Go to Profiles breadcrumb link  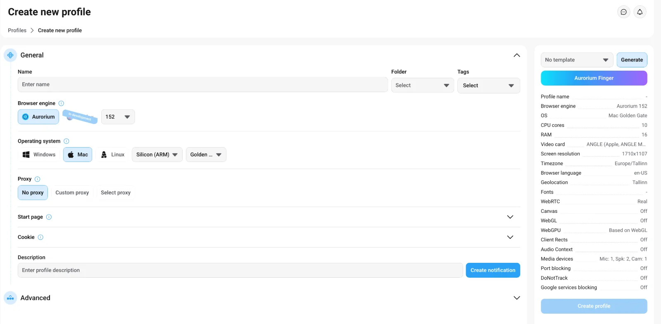pos(17,31)
